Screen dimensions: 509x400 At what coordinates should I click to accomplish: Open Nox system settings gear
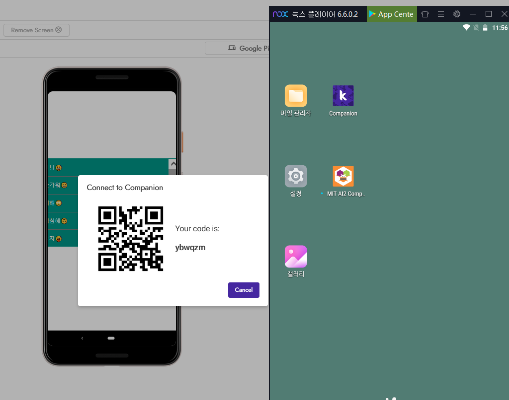tap(457, 14)
